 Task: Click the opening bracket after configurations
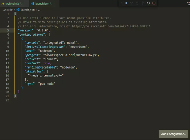[x=49, y=35]
